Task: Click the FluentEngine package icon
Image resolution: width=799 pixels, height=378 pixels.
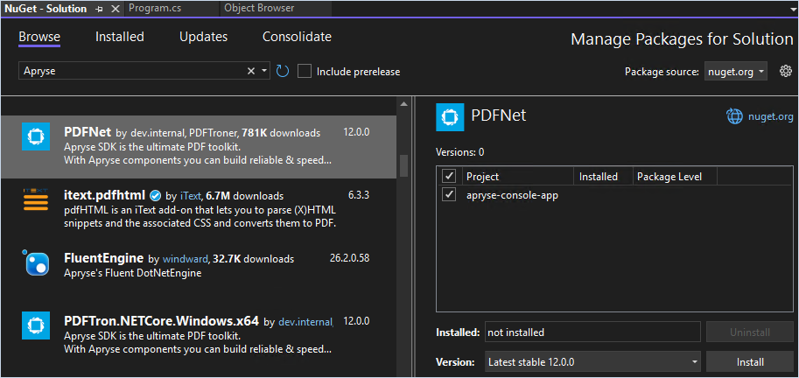Action: (36, 262)
